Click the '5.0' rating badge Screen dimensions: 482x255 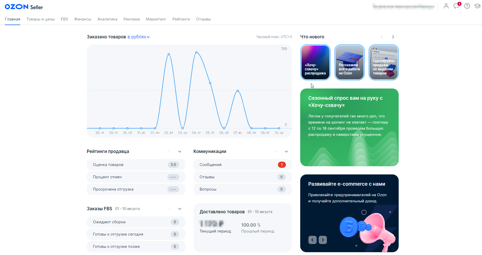click(174, 165)
